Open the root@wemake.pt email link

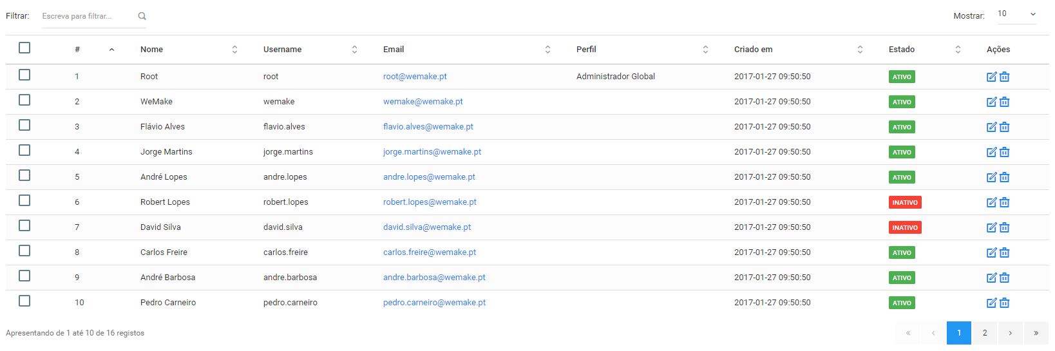[415, 76]
